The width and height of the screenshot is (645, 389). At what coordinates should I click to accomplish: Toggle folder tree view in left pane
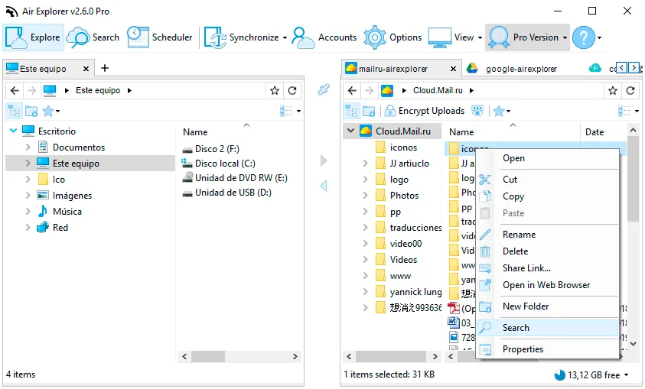[x=14, y=111]
